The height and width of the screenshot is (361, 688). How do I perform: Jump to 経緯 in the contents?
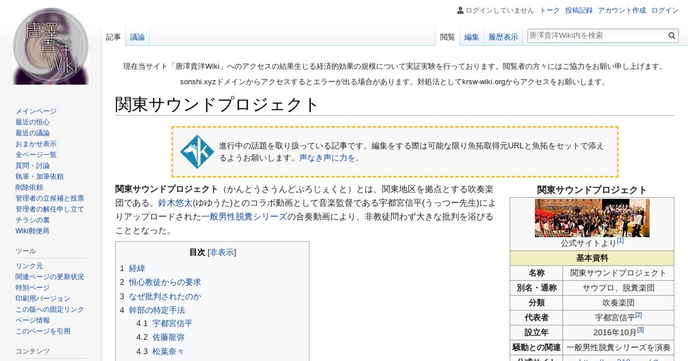[x=137, y=268]
